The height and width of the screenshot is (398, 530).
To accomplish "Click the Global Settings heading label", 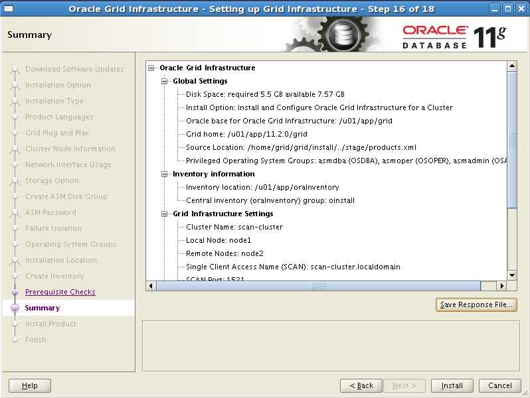I will pyautogui.click(x=200, y=81).
